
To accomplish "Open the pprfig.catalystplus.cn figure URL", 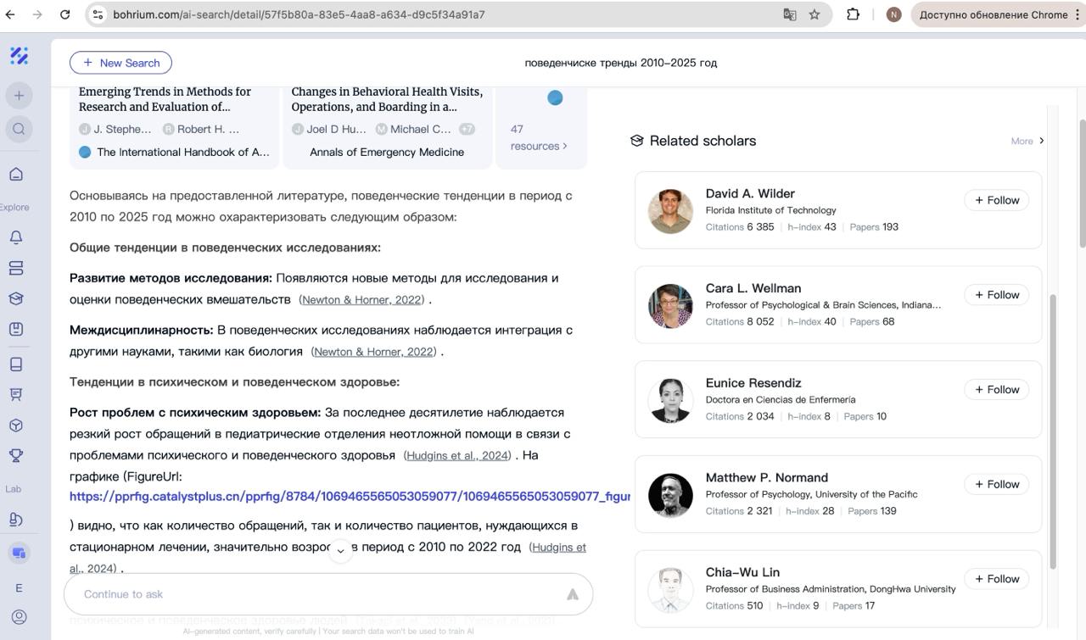I will (349, 497).
